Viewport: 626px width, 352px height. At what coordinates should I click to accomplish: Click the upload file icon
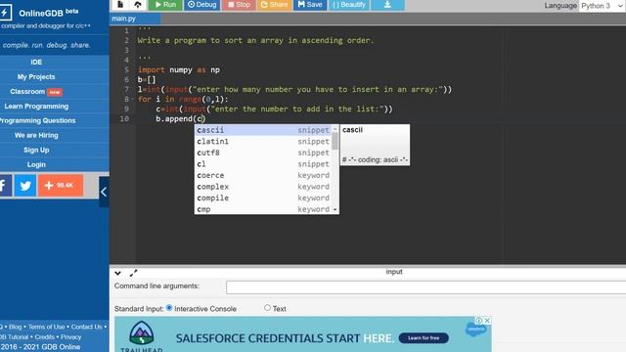click(x=138, y=4)
